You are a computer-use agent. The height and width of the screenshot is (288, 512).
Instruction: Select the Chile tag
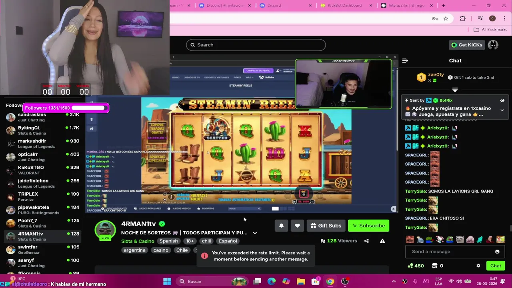[x=182, y=250]
